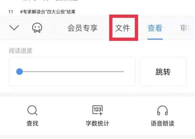Viewport: 195px width, 139px height.
Task: Tap the 查找 text label
Action: point(32,123)
